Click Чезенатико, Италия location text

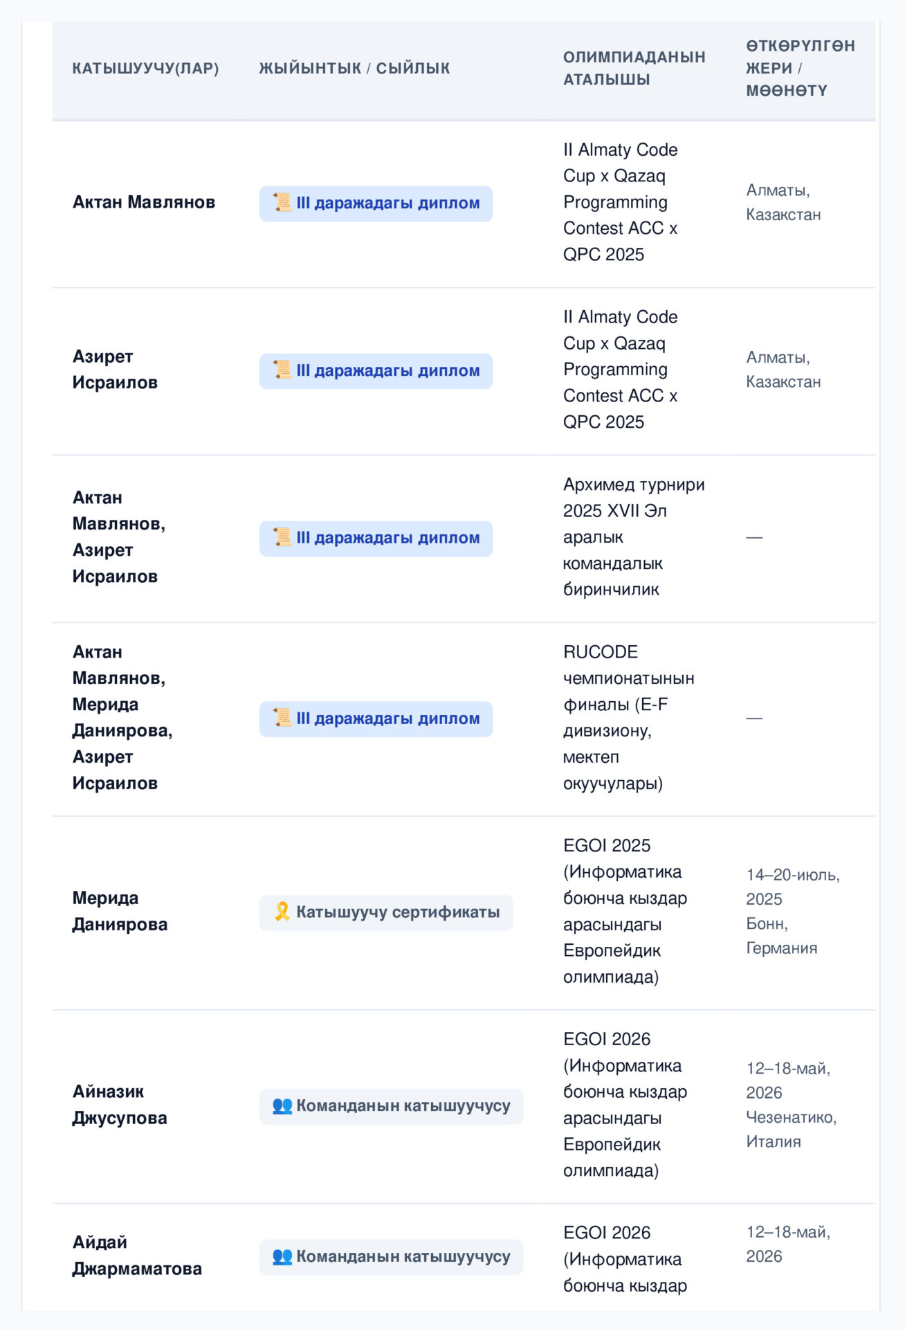pyautogui.click(x=791, y=1130)
